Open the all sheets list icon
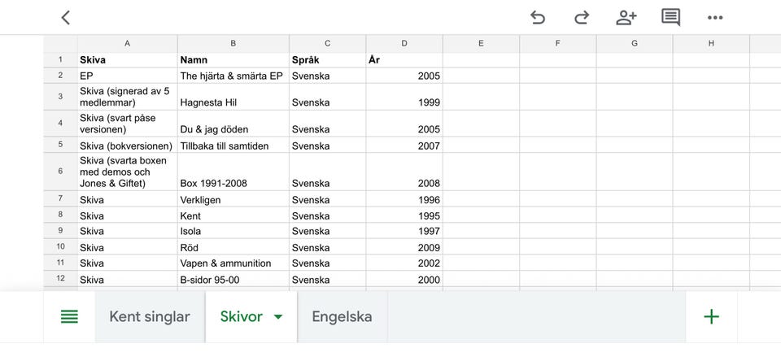The image size is (781, 361). click(70, 317)
